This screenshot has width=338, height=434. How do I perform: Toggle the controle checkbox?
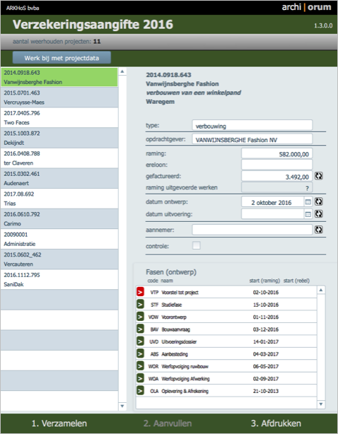[197, 245]
